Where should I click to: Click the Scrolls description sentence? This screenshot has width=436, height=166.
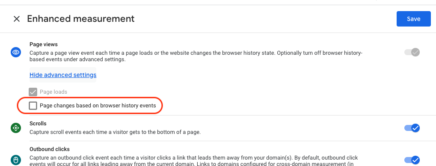(x=115, y=132)
